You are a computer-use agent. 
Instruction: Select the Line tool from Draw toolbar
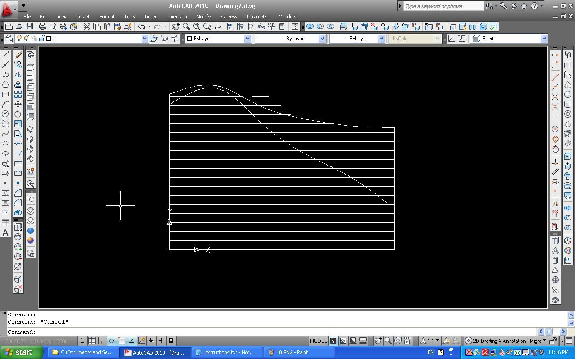click(6, 54)
